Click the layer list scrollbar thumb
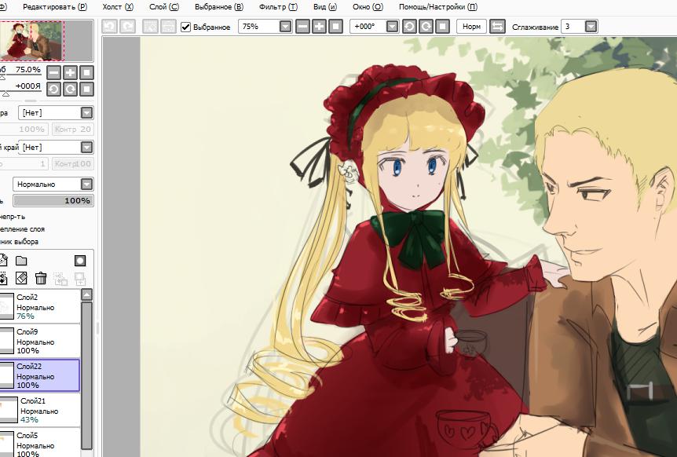Image resolution: width=677 pixels, height=457 pixels. [x=86, y=375]
